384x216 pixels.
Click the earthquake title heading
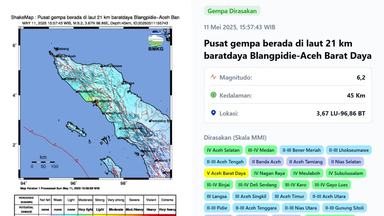click(288, 49)
